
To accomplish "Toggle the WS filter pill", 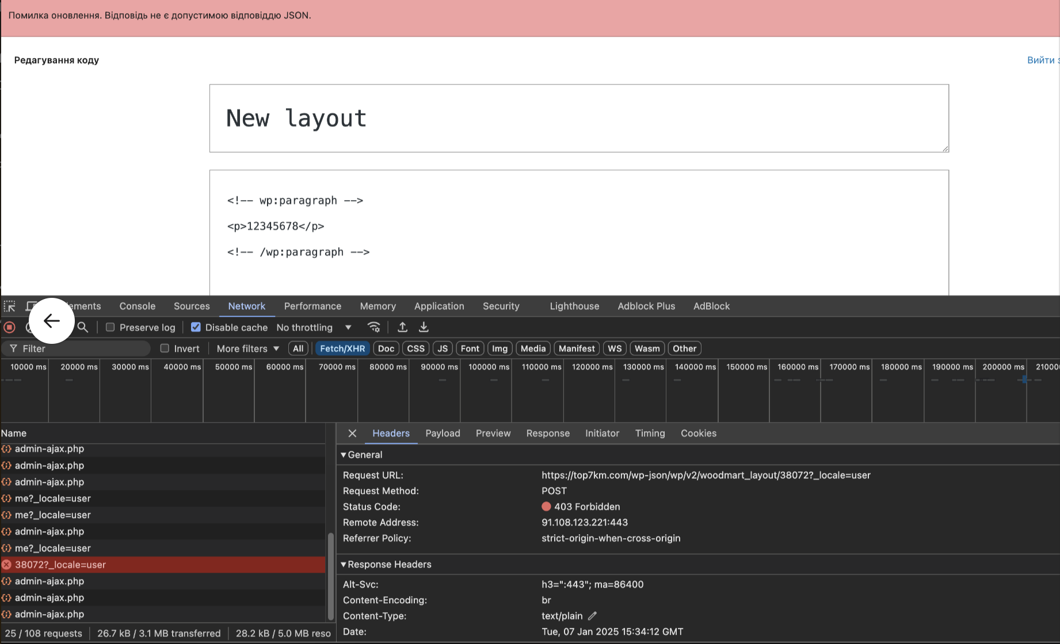I will [615, 348].
